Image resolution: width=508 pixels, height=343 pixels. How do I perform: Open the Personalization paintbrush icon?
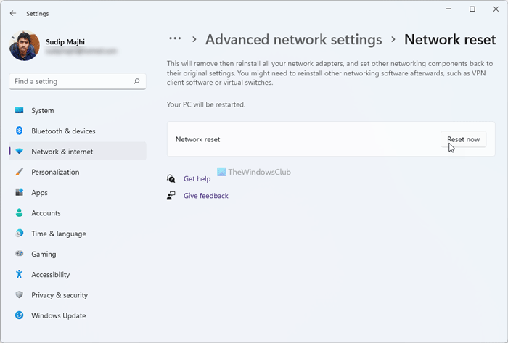tap(19, 173)
